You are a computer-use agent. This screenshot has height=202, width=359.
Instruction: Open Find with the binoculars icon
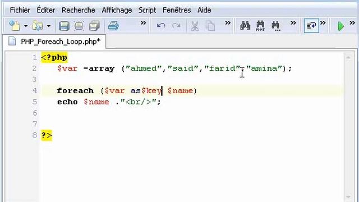click(x=245, y=26)
